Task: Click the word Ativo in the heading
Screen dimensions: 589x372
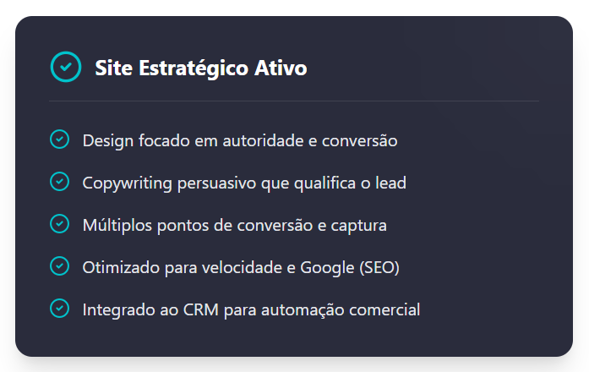Action: click(x=281, y=68)
